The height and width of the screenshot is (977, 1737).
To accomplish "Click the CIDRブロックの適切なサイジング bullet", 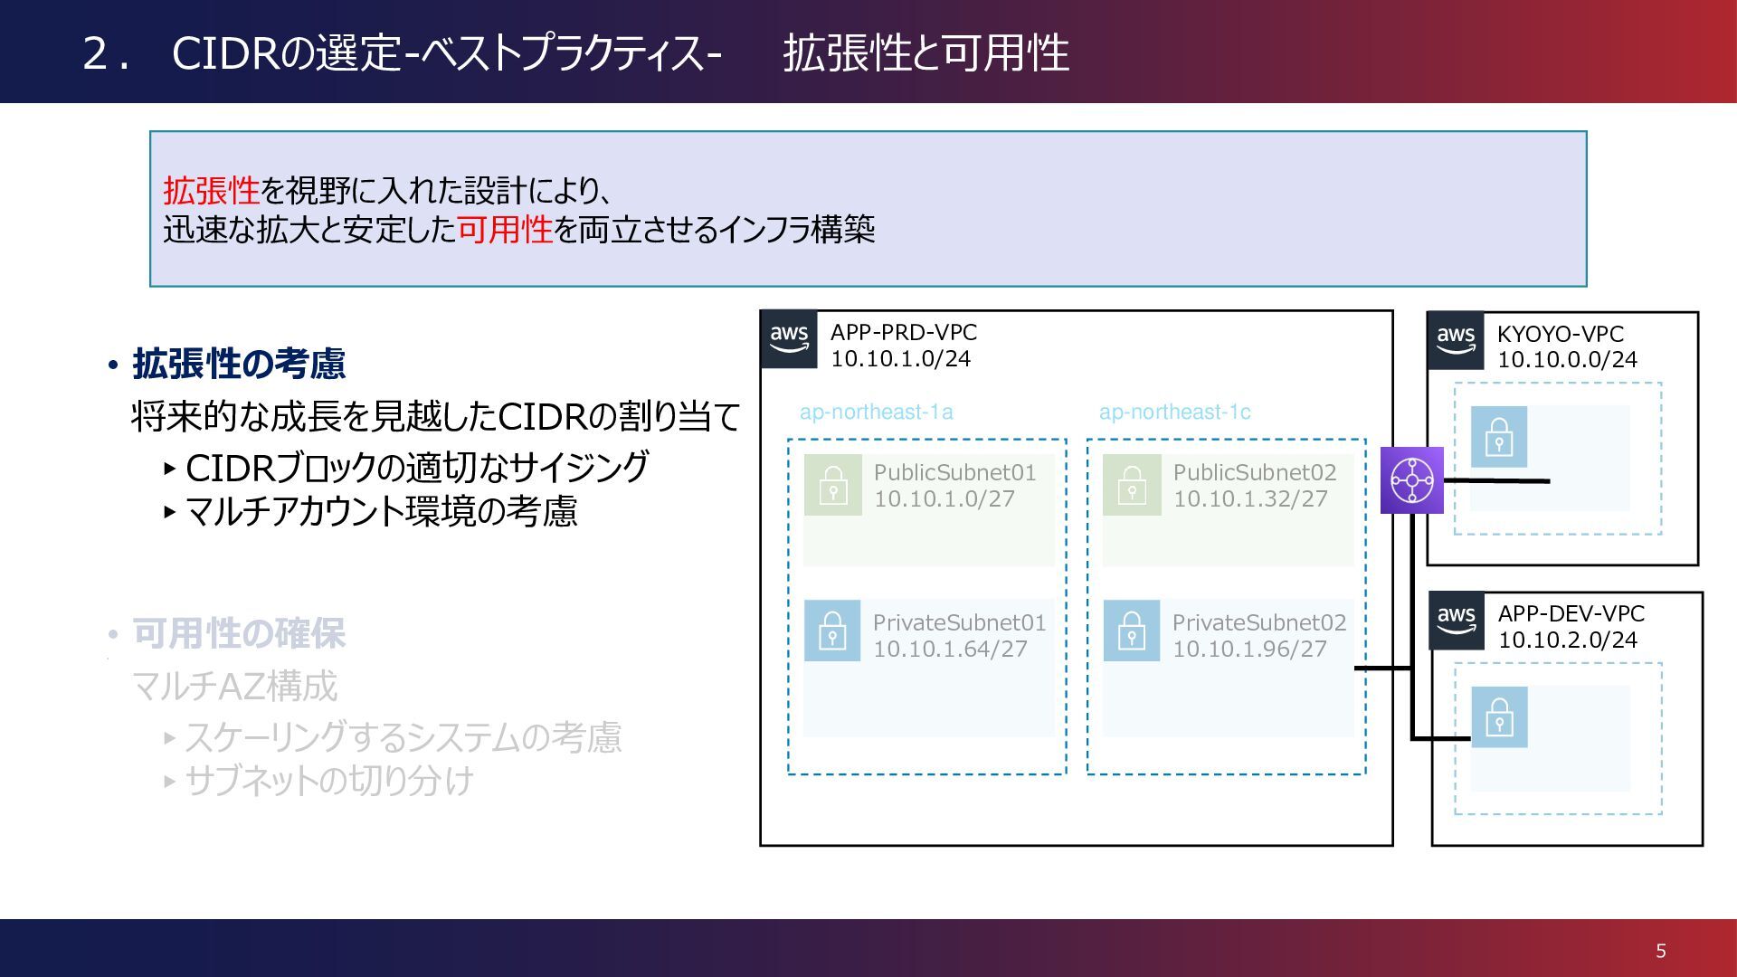I will [x=416, y=468].
